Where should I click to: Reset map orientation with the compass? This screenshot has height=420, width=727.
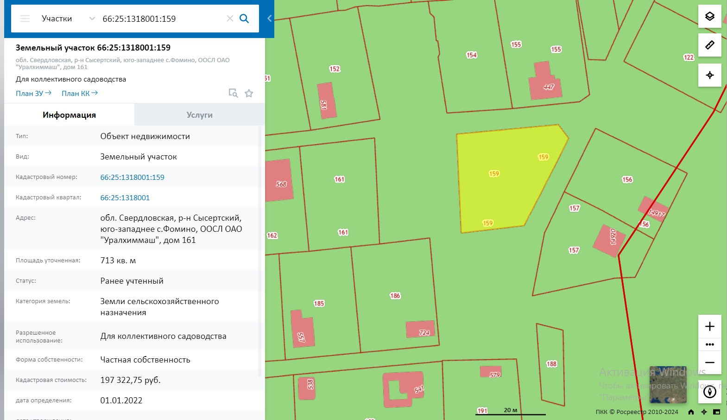click(x=709, y=392)
